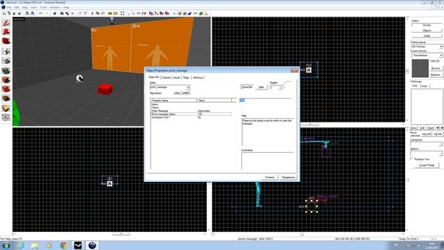Click the Help button in Object Properties

(262, 87)
